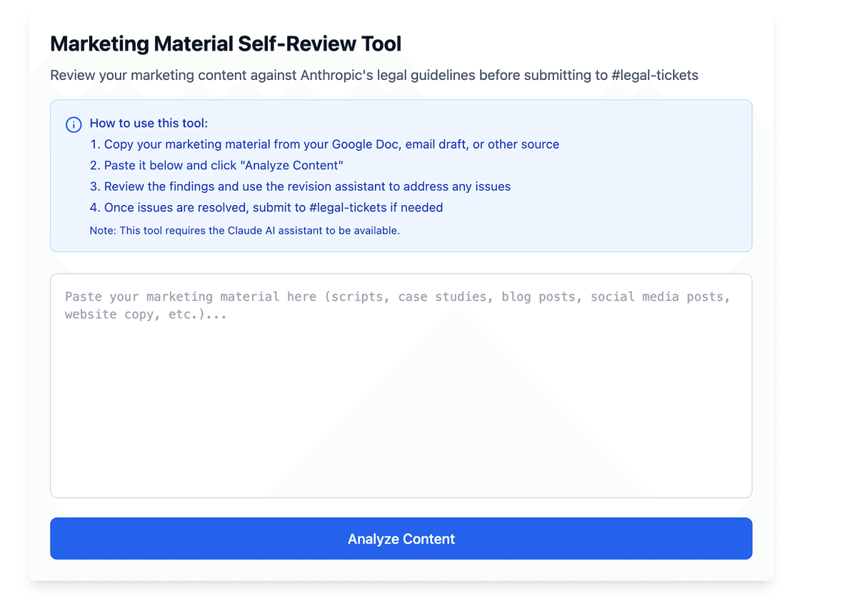The image size is (857, 615).
Task: Click step 4 about submitting once resolved
Action: (266, 208)
